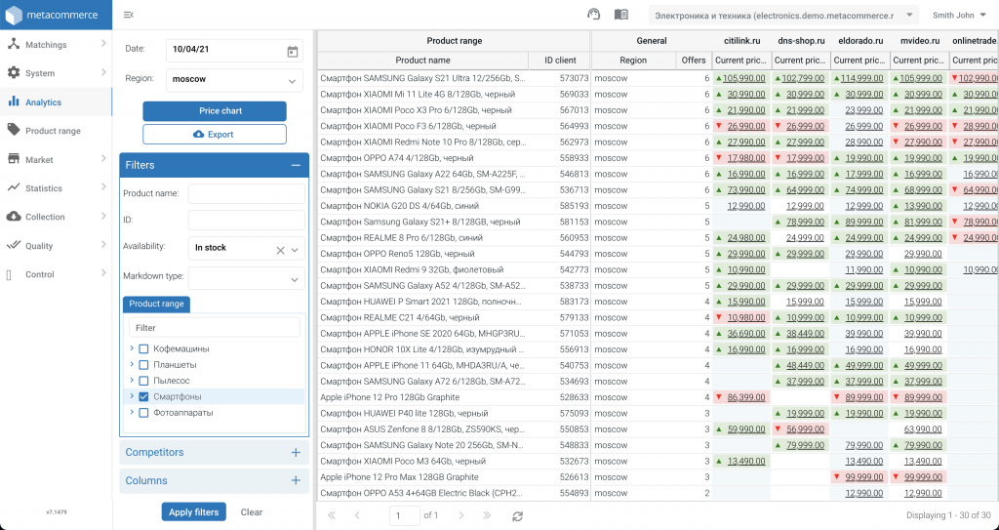Click the Analytics bar chart icon

point(14,102)
